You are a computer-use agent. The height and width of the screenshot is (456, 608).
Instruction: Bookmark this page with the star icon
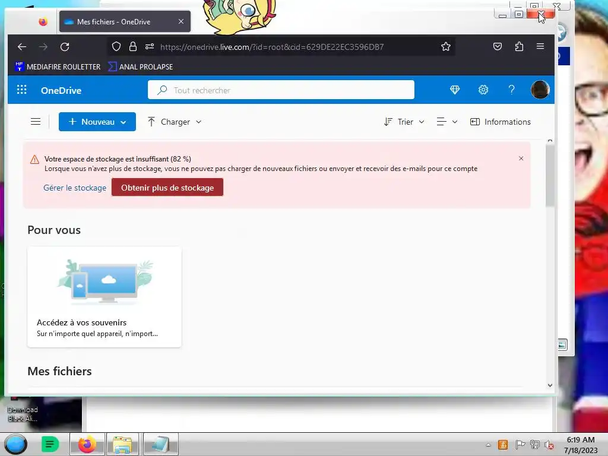tap(446, 46)
